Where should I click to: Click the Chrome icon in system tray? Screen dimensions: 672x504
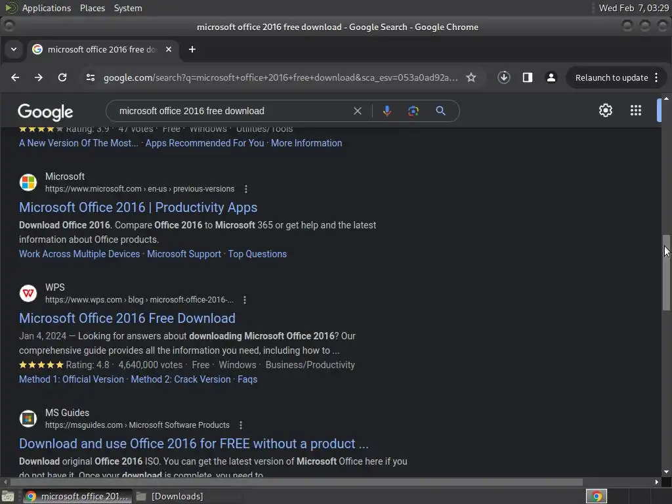point(596,496)
